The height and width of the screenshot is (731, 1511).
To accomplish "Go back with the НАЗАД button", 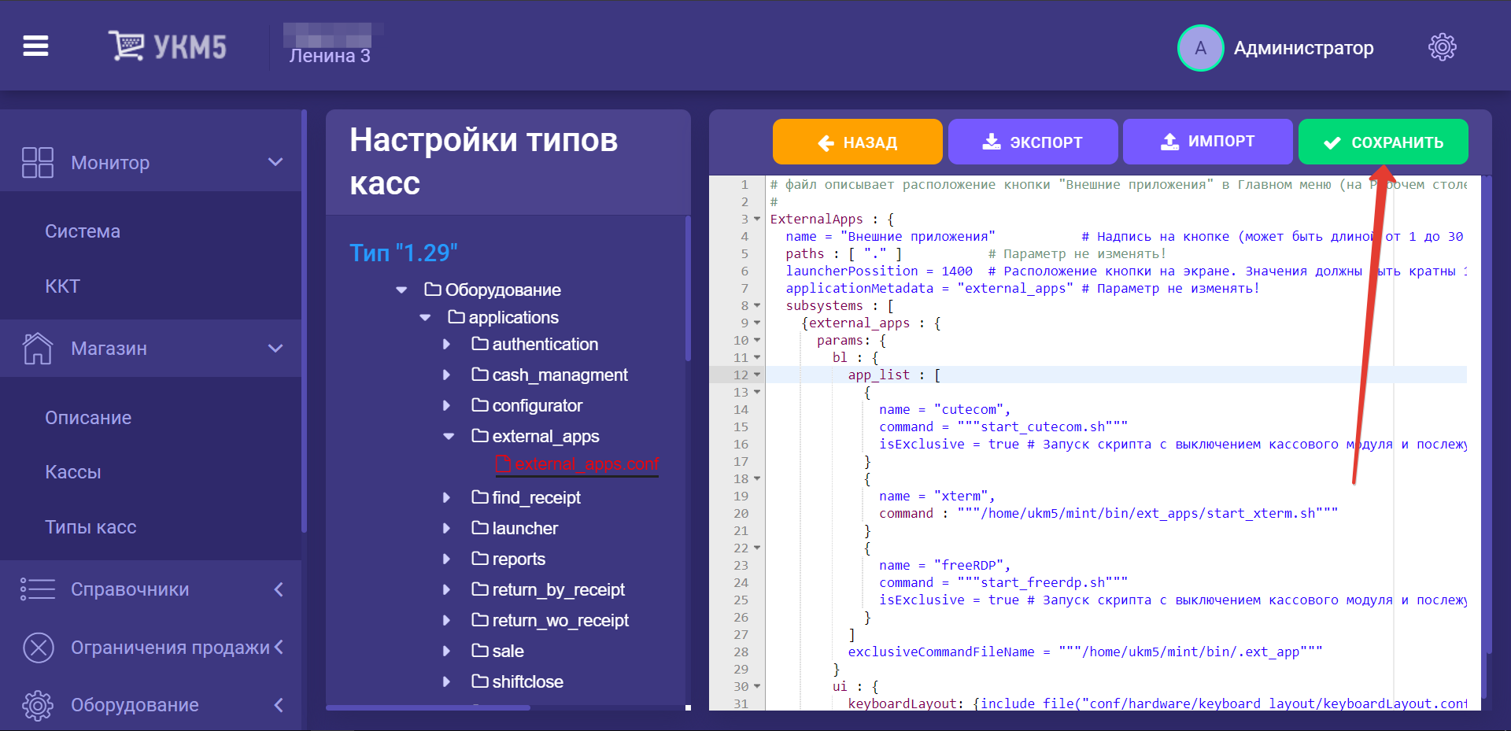I will pyautogui.click(x=858, y=142).
